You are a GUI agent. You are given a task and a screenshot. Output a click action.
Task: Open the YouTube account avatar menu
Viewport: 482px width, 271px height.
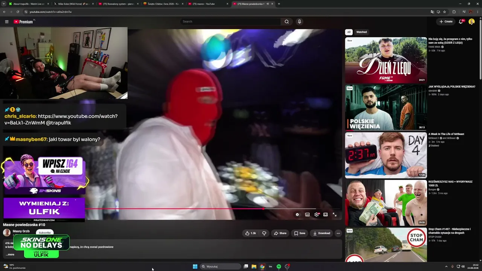pyautogui.click(x=471, y=21)
